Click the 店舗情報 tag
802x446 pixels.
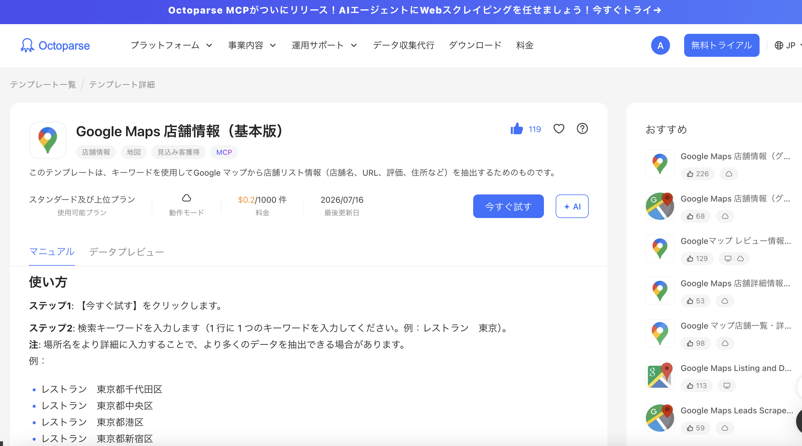pyautogui.click(x=96, y=152)
